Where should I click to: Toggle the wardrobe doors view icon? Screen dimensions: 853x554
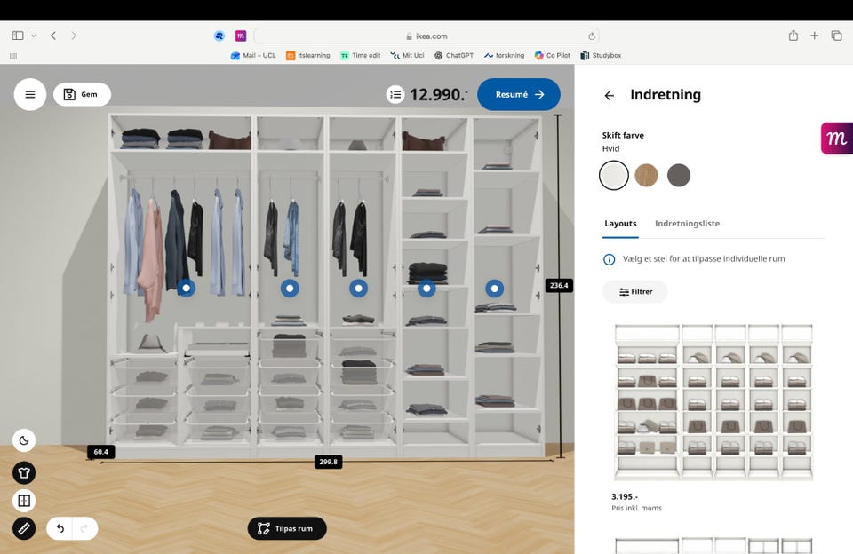pyautogui.click(x=24, y=501)
